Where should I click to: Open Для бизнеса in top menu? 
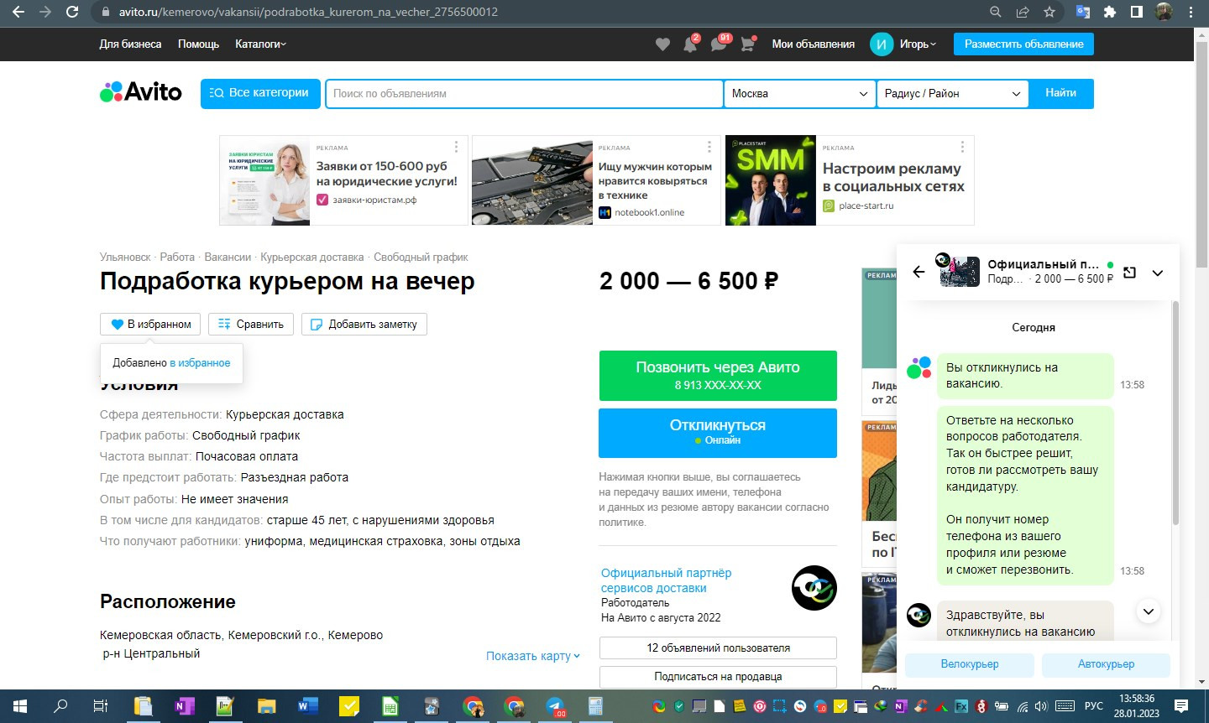tap(130, 44)
